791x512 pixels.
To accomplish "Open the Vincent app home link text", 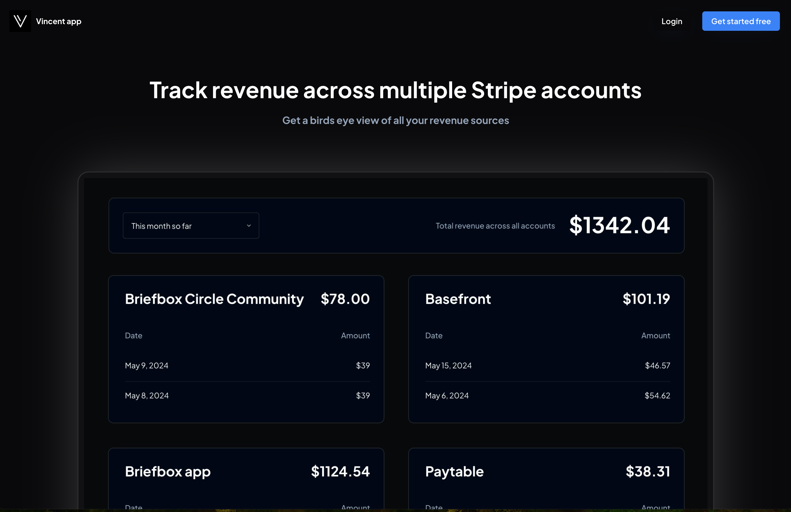I will tap(59, 21).
